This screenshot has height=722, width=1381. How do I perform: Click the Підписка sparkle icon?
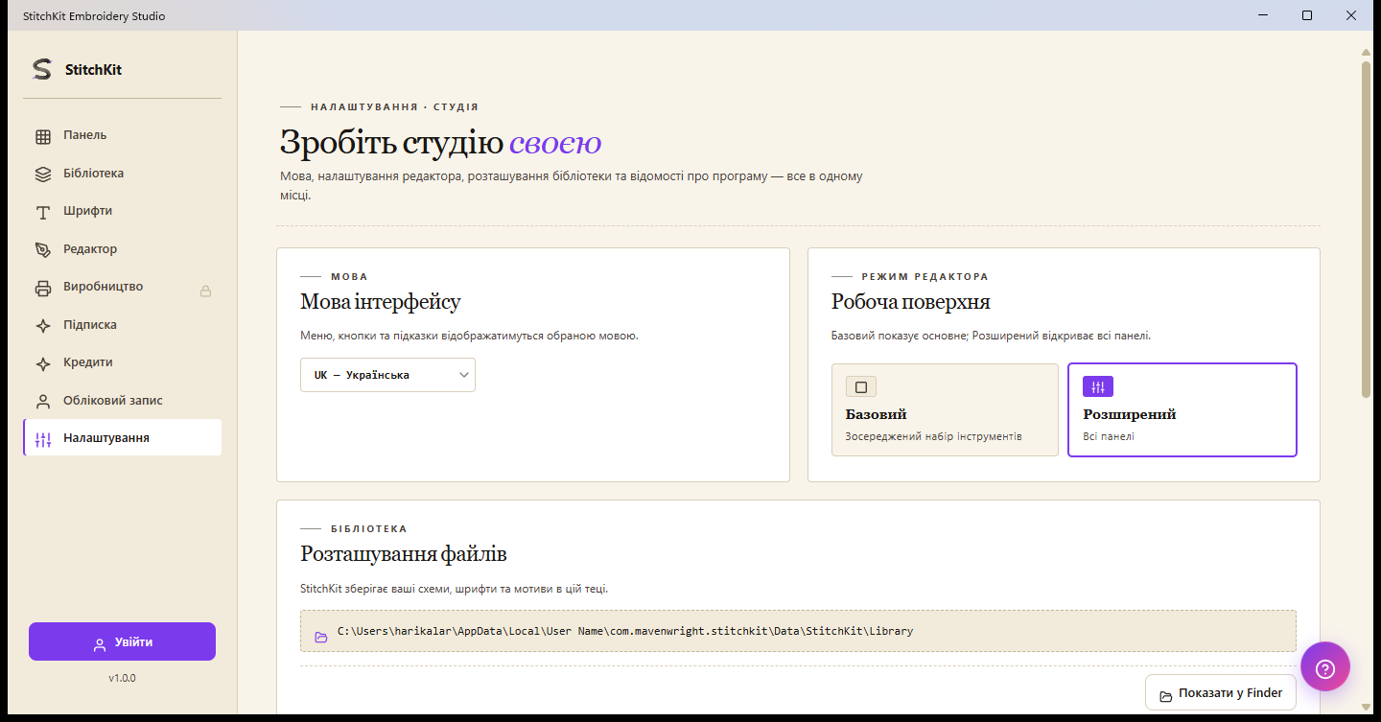pos(43,326)
